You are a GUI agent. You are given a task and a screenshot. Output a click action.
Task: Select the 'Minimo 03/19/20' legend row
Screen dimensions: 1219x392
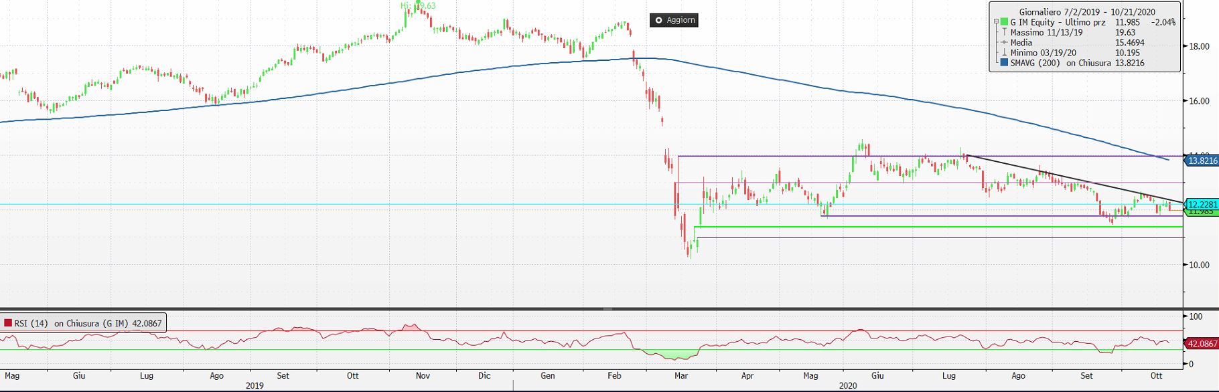tap(1044, 53)
